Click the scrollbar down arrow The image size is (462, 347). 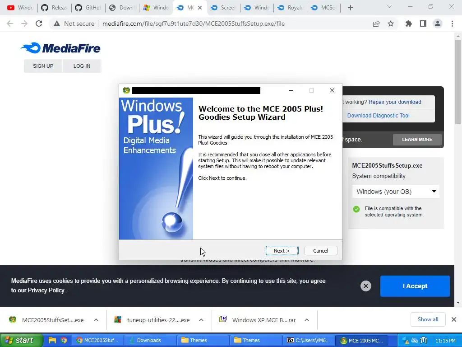click(458, 302)
